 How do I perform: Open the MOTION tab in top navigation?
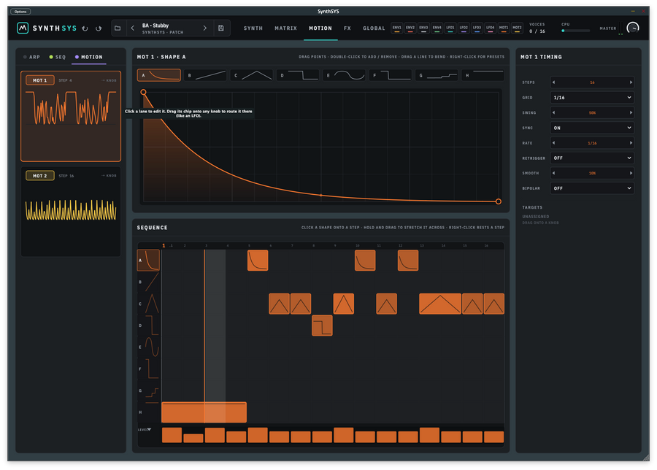[x=320, y=28]
